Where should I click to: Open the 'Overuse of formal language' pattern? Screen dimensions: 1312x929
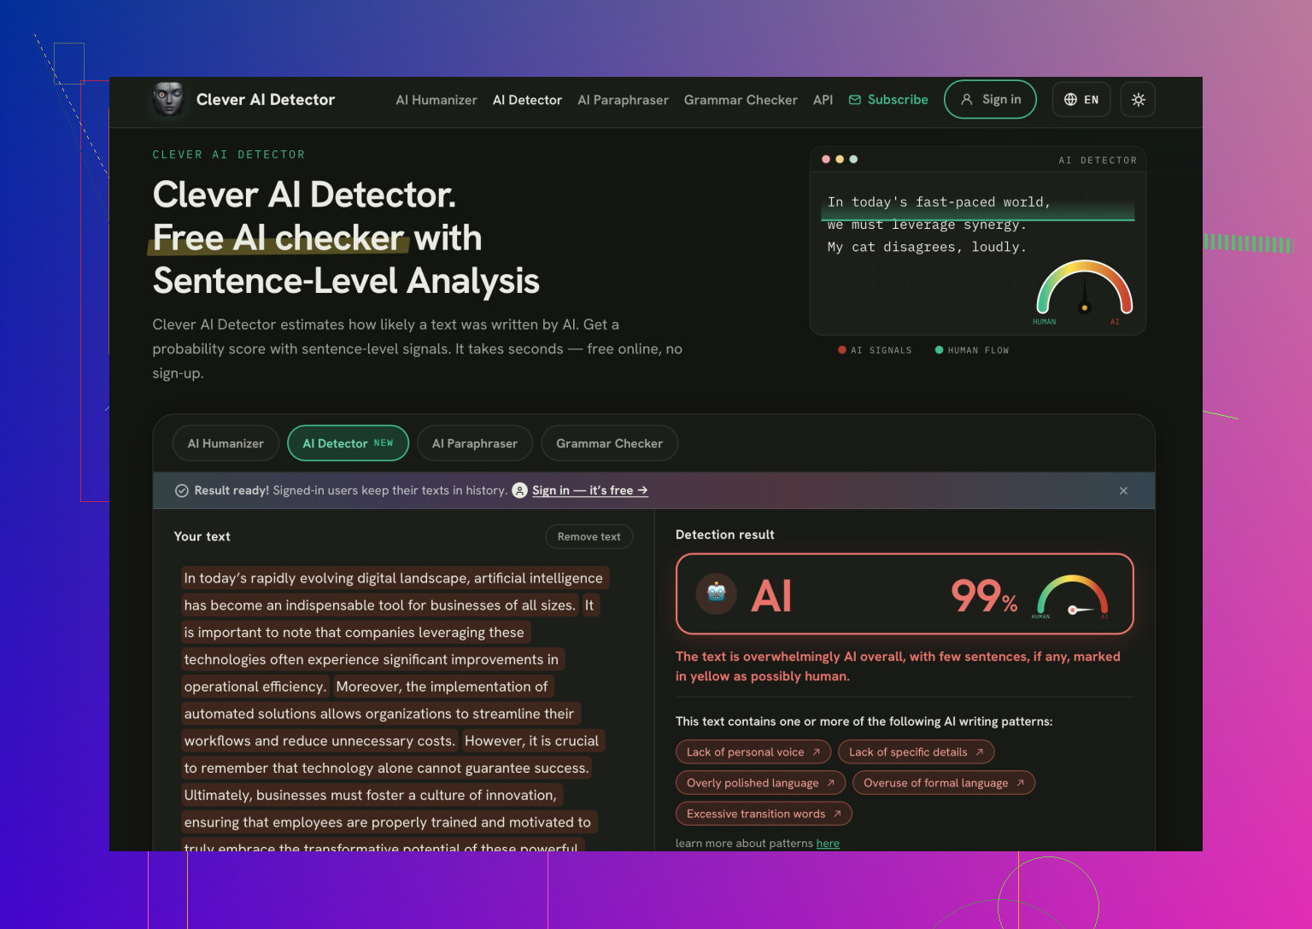[944, 783]
